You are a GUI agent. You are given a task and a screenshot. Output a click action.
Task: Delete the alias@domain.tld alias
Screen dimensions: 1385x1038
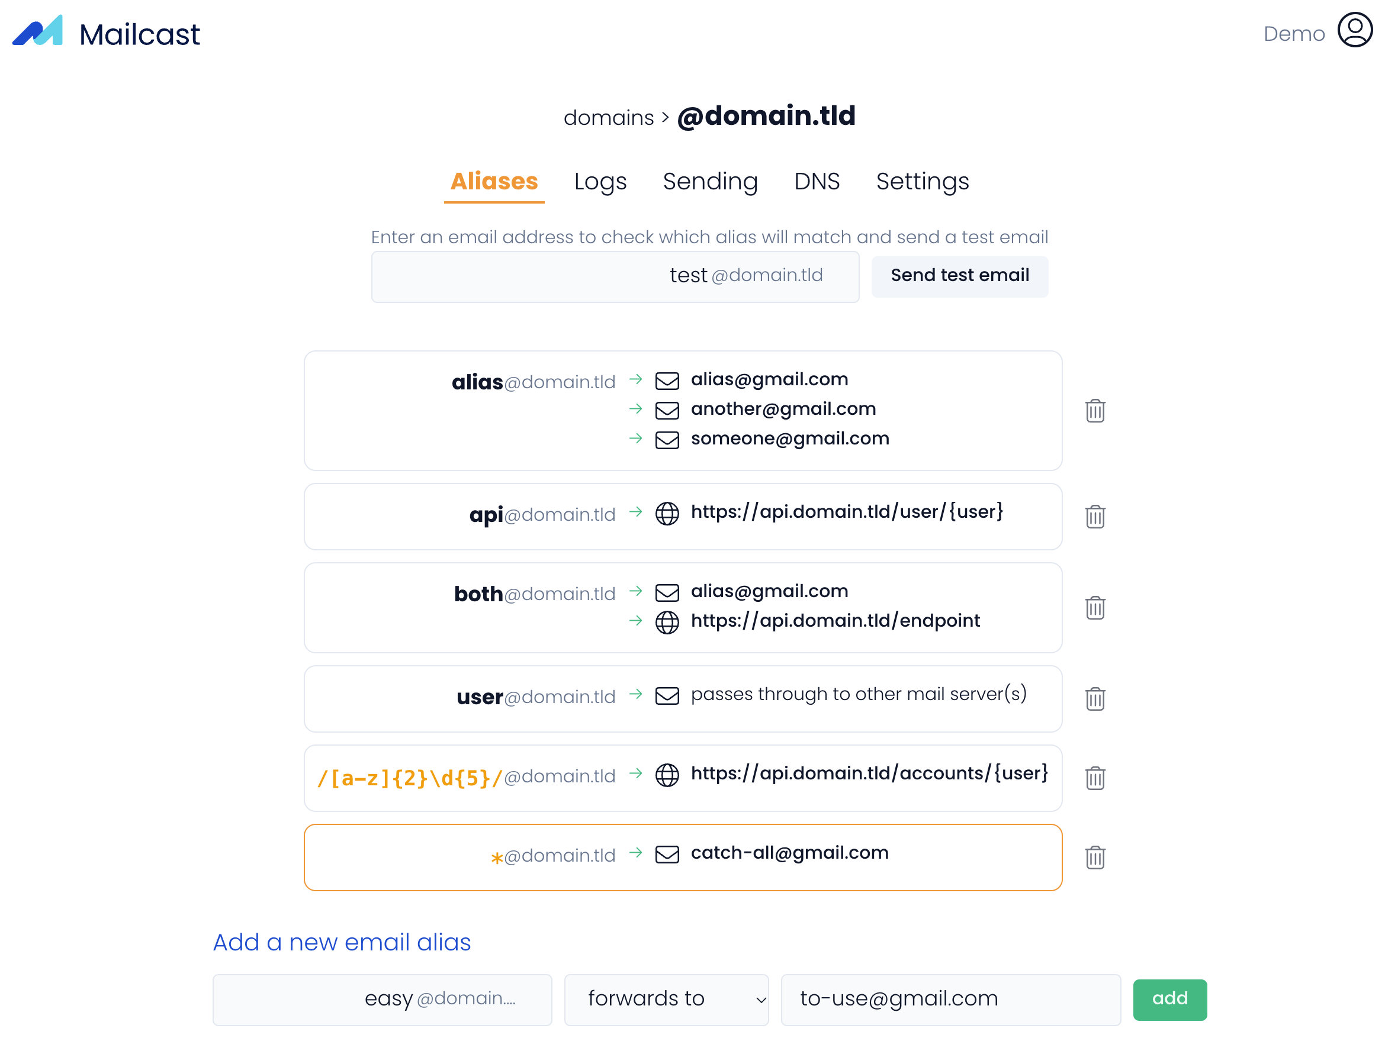1094,411
